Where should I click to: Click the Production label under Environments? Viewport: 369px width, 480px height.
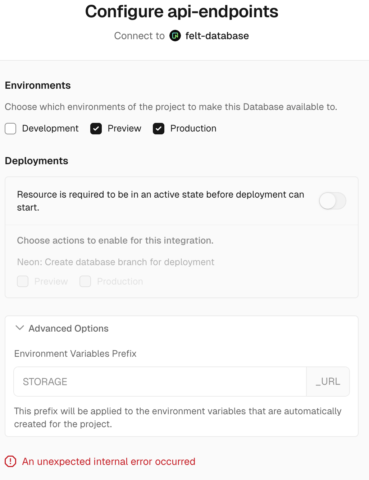coord(193,129)
